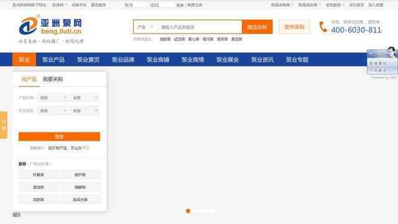
Task: Open the 泵业品牌 nav item
Action: click(x=123, y=60)
